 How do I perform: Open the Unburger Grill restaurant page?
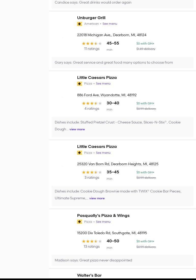point(91,18)
